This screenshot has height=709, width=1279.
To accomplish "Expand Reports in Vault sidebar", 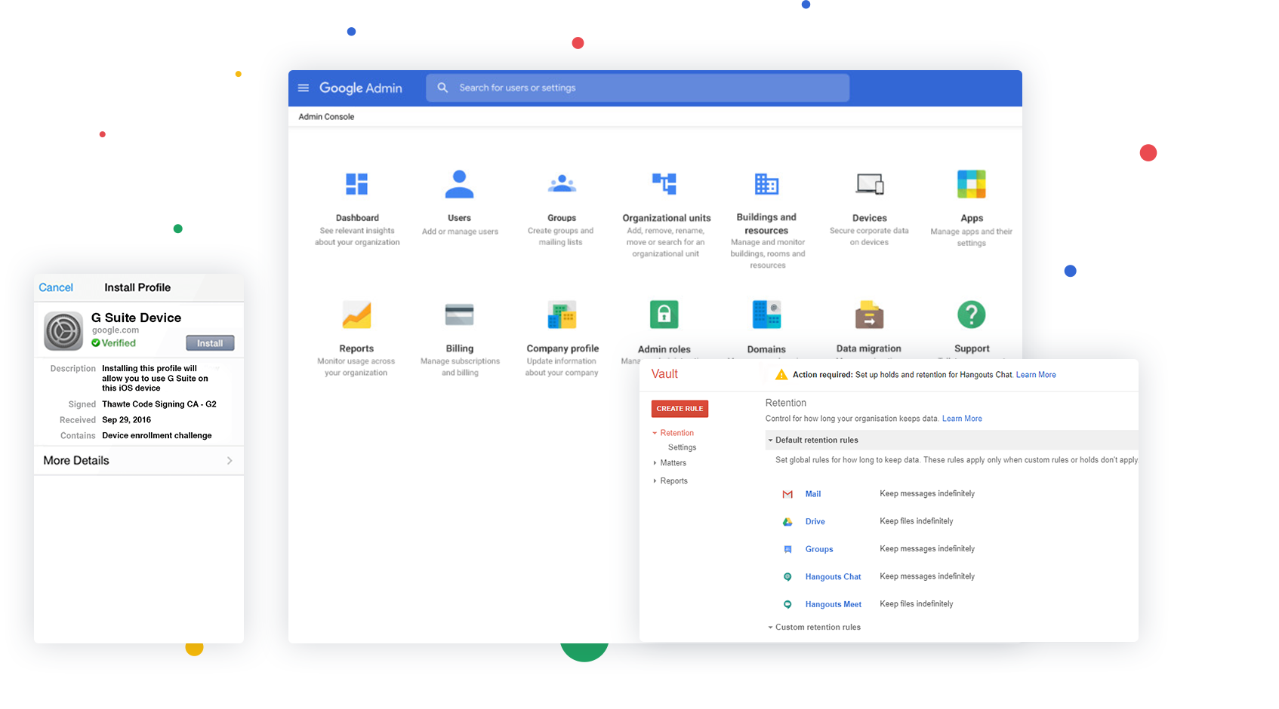I will (655, 481).
